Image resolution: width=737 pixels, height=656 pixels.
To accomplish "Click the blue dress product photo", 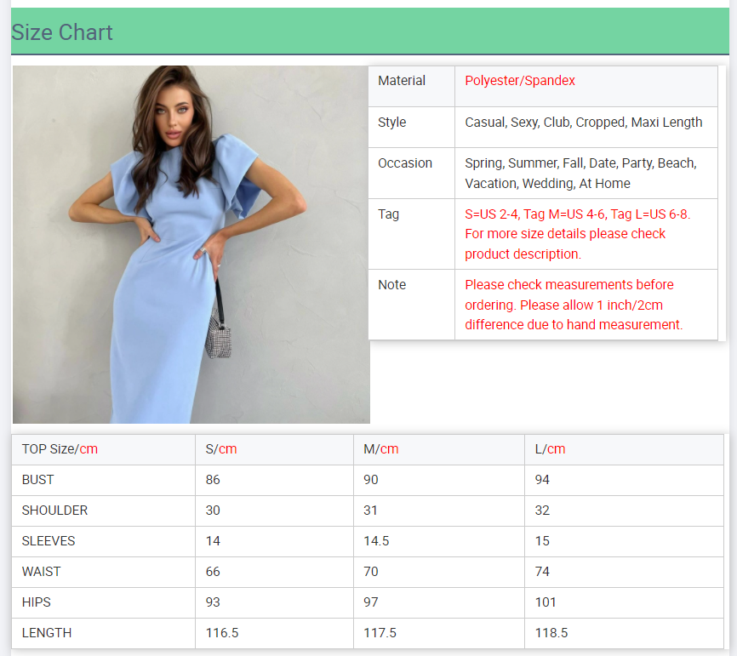I will pos(191,244).
